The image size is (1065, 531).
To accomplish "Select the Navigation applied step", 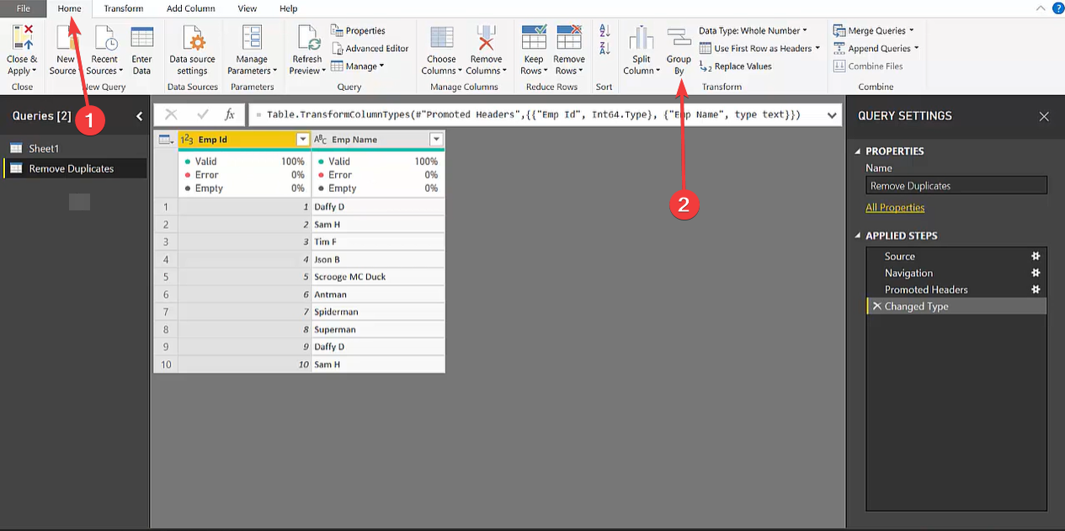I will point(956,273).
